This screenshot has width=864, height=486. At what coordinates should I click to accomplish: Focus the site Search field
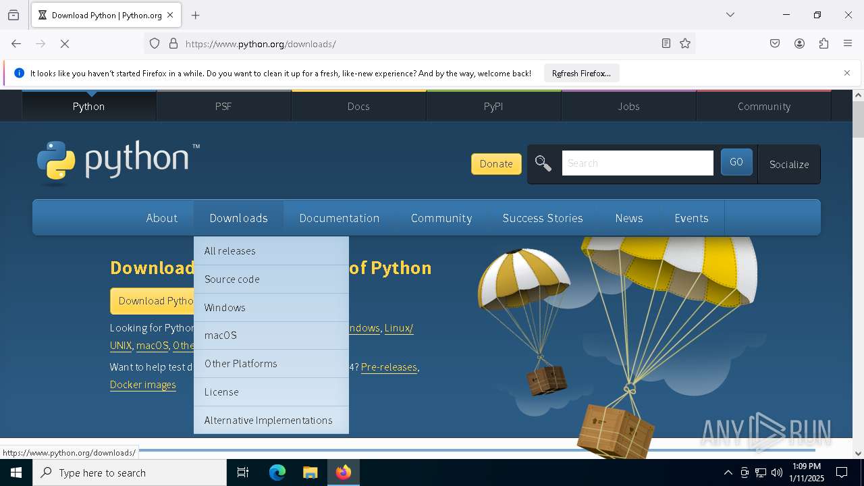coord(638,163)
